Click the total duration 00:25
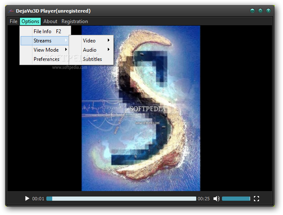283x215 pixels. click(x=203, y=199)
